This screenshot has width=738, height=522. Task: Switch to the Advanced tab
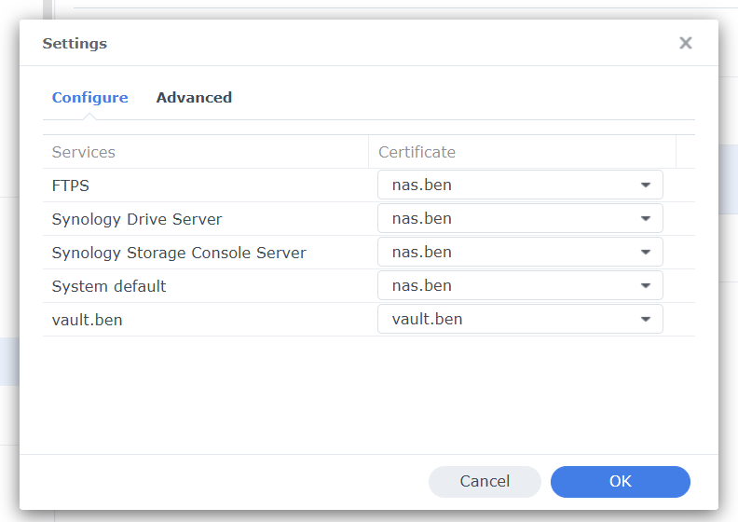pos(194,97)
